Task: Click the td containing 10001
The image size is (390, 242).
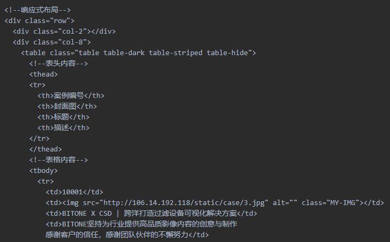Action: (x=75, y=192)
